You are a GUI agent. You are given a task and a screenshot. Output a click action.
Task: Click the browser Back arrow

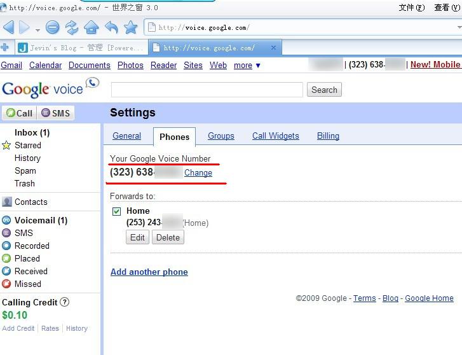(8, 27)
